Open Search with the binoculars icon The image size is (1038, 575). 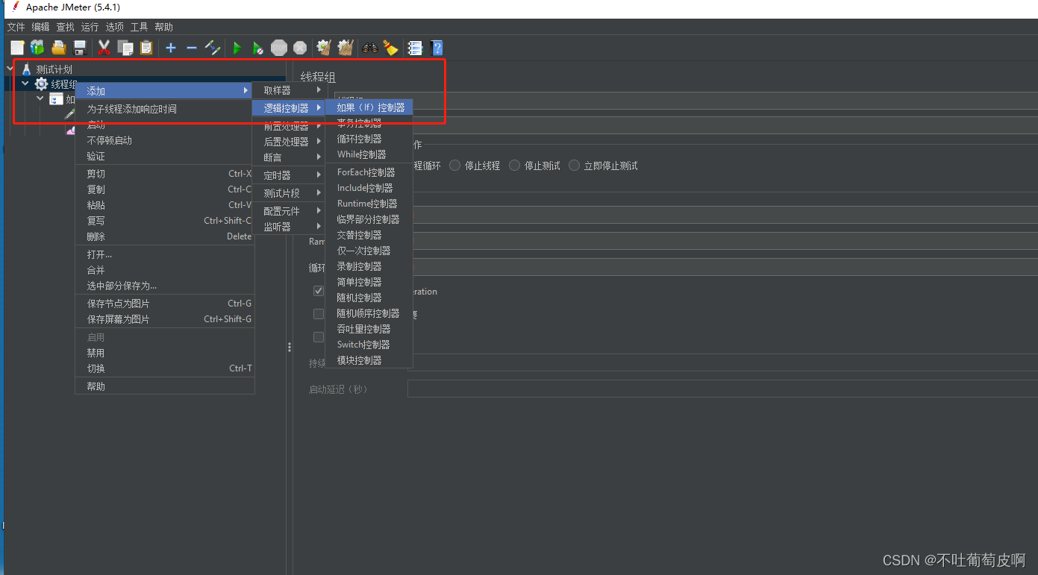(x=370, y=48)
